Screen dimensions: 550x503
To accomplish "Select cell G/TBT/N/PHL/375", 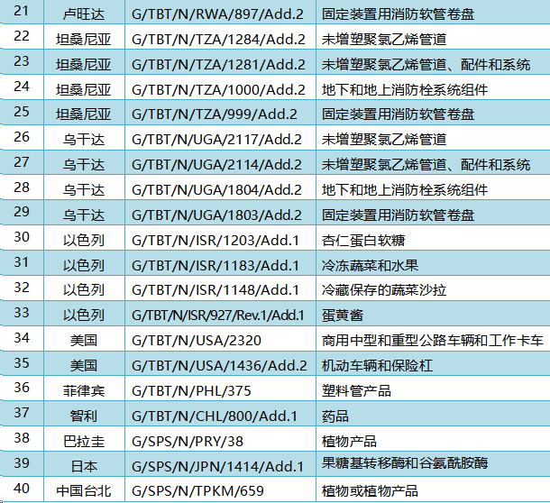I will (x=220, y=389).
